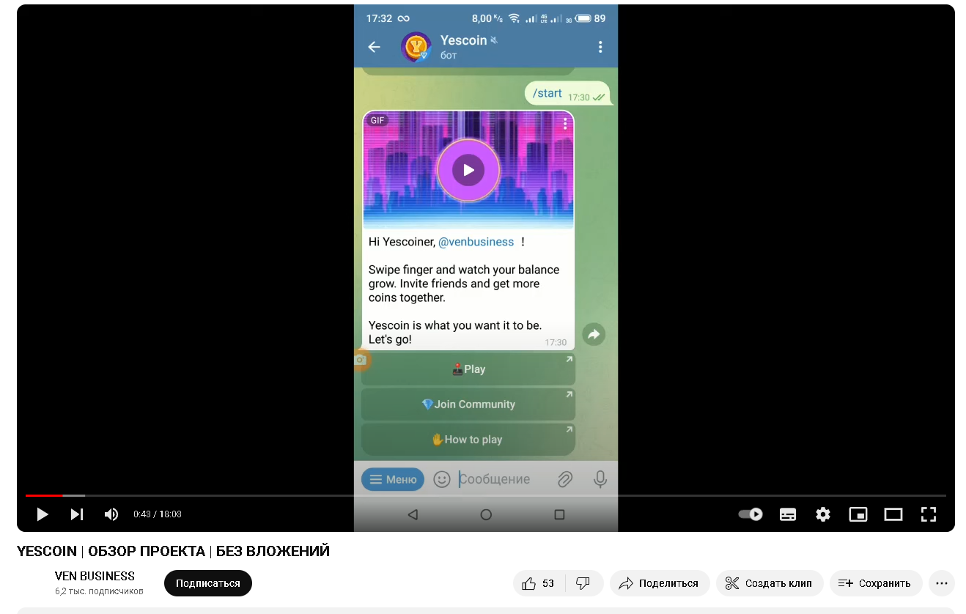The width and height of the screenshot is (966, 614).
Task: Open more actions ellipsis menu
Action: [x=942, y=583]
